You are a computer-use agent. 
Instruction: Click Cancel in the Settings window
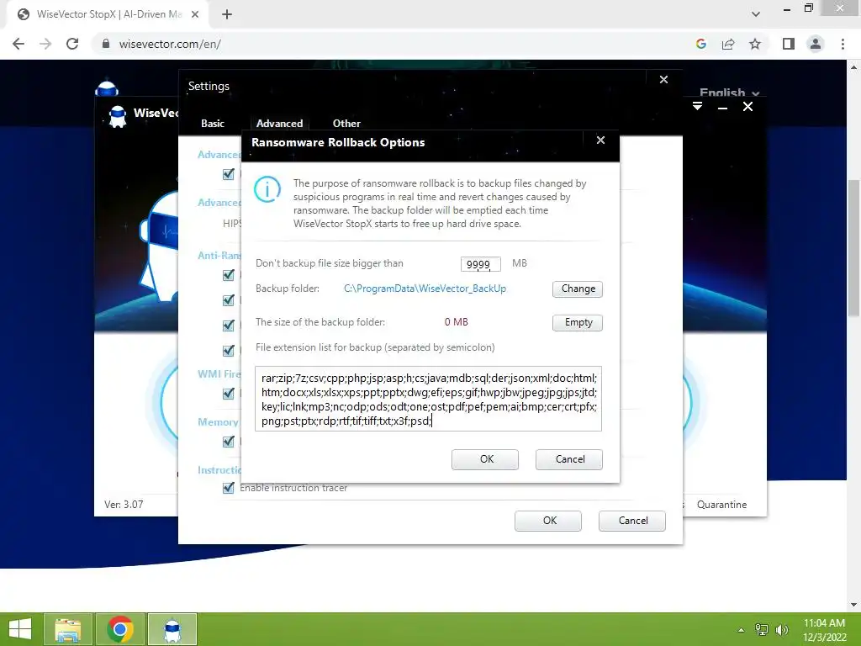pyautogui.click(x=632, y=521)
